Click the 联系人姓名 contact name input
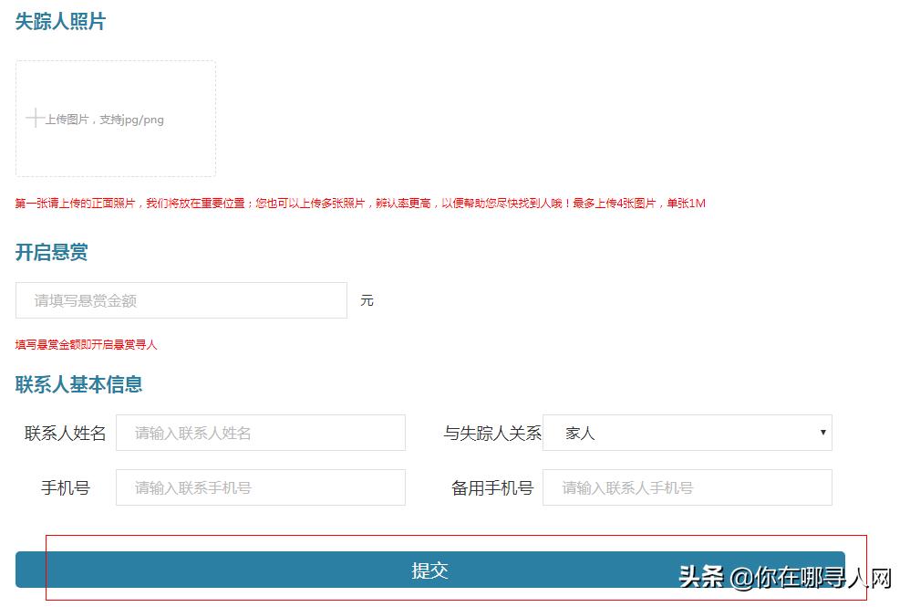The height and width of the screenshot is (607, 910). 260,432
